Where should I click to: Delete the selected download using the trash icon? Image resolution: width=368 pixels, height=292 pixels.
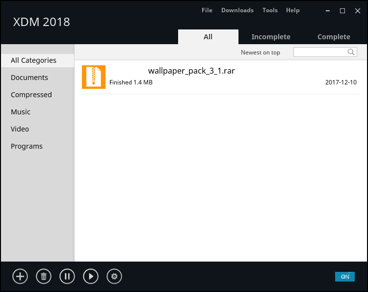click(44, 276)
